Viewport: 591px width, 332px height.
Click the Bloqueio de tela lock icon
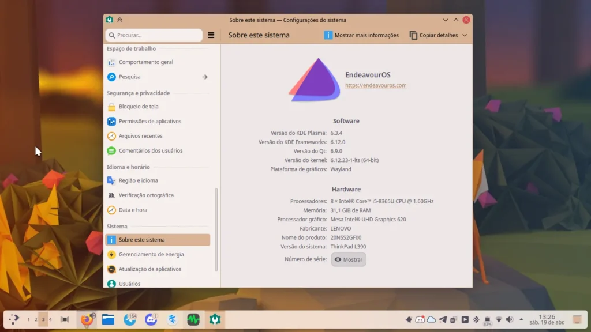111,107
